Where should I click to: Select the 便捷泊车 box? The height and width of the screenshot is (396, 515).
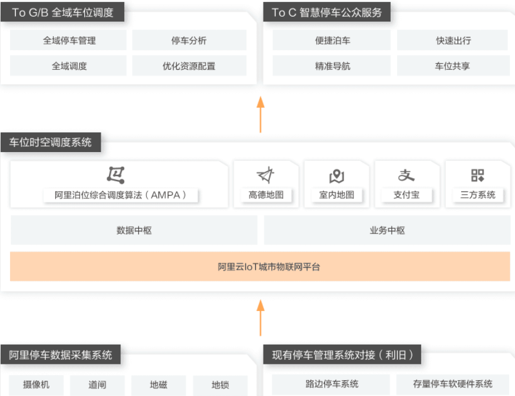332,40
